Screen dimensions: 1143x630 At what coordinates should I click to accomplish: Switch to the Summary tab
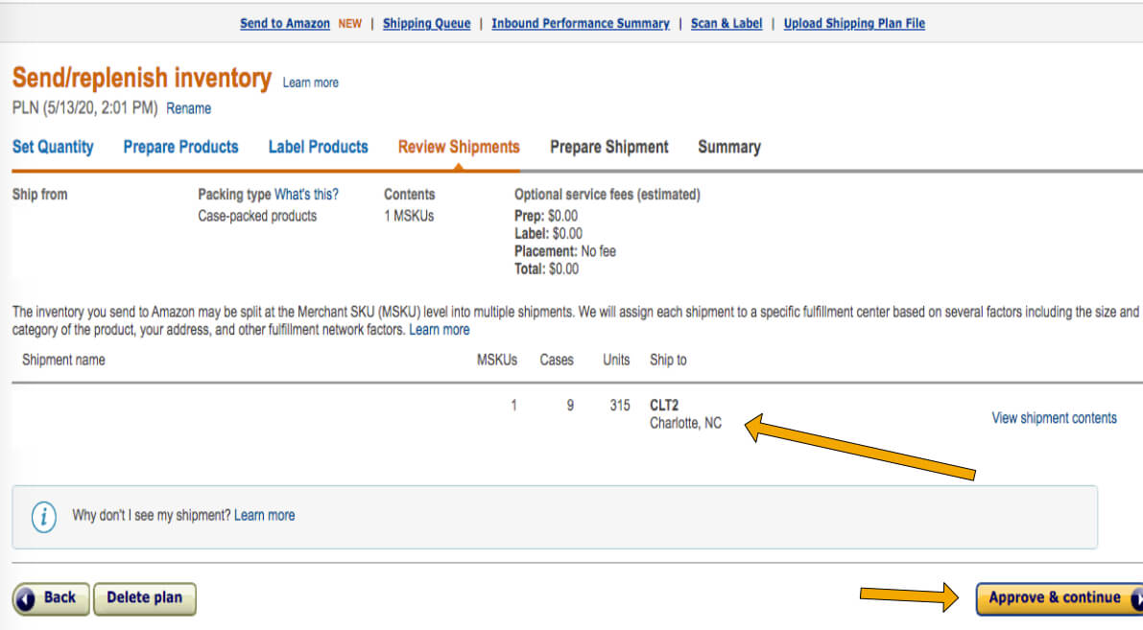pyautogui.click(x=729, y=147)
